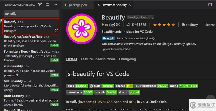
Task: Click the donate paypal badge
Action: [129, 92]
